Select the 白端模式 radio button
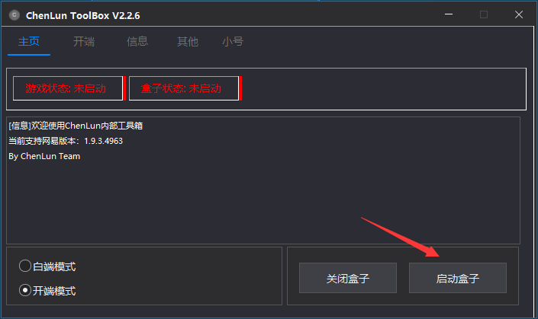The height and width of the screenshot is (319, 538). (25, 266)
